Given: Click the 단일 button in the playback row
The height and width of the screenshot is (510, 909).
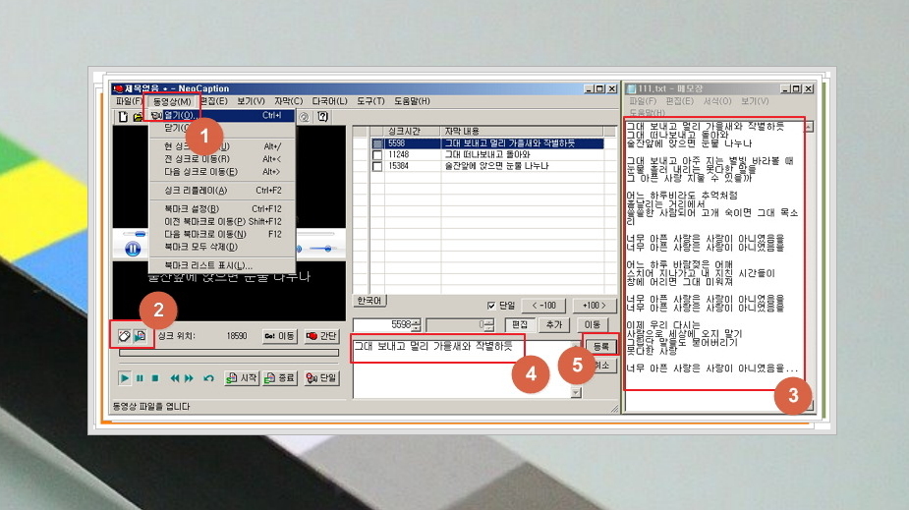Looking at the screenshot, I should point(321,378).
